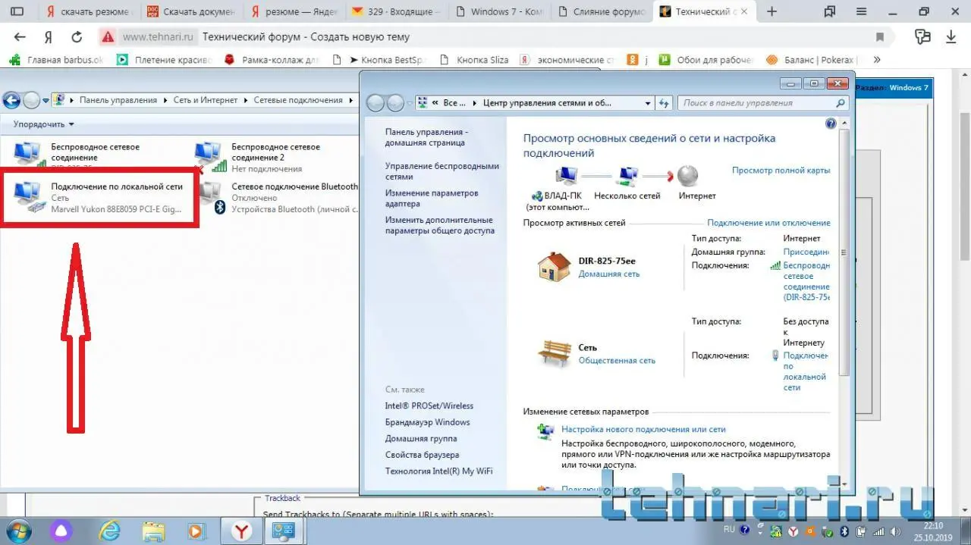Switch to 'скачать резюме' browser tab
Viewport: 971px width, 545px height.
(89, 11)
